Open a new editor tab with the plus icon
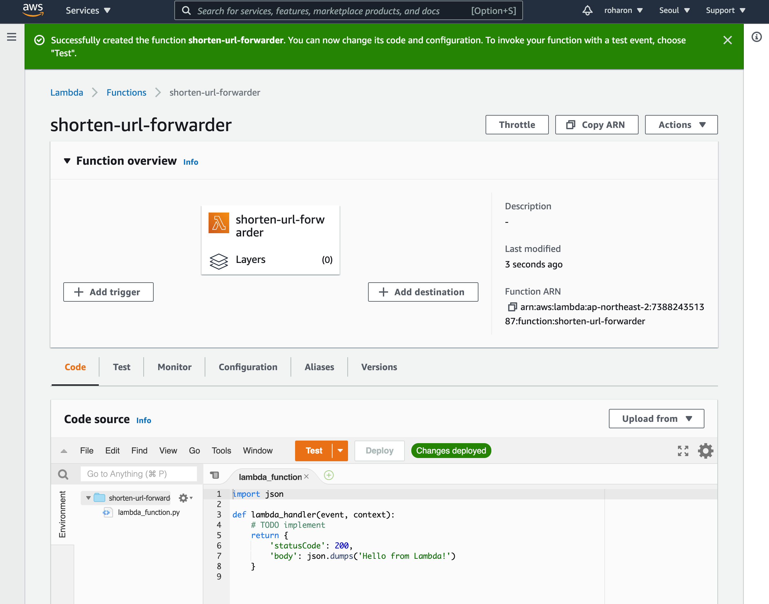 pyautogui.click(x=329, y=475)
